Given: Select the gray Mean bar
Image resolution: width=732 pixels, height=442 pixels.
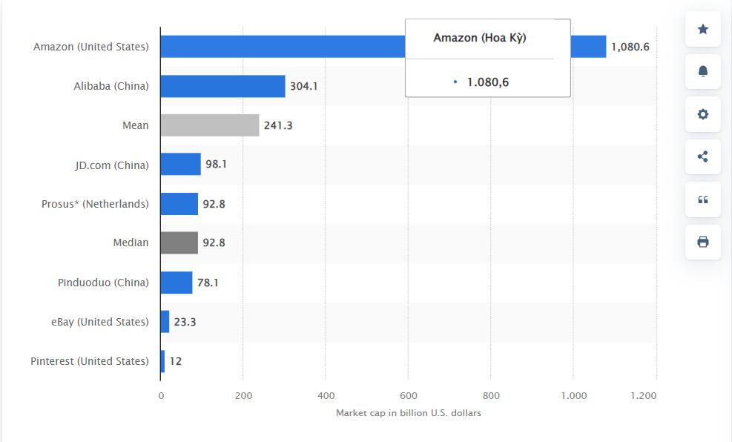Looking at the screenshot, I should pyautogui.click(x=210, y=125).
